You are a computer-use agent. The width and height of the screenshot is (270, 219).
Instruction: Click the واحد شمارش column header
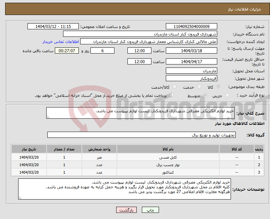99,149
